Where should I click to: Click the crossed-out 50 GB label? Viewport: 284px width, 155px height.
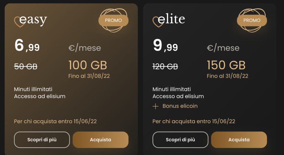point(26,67)
